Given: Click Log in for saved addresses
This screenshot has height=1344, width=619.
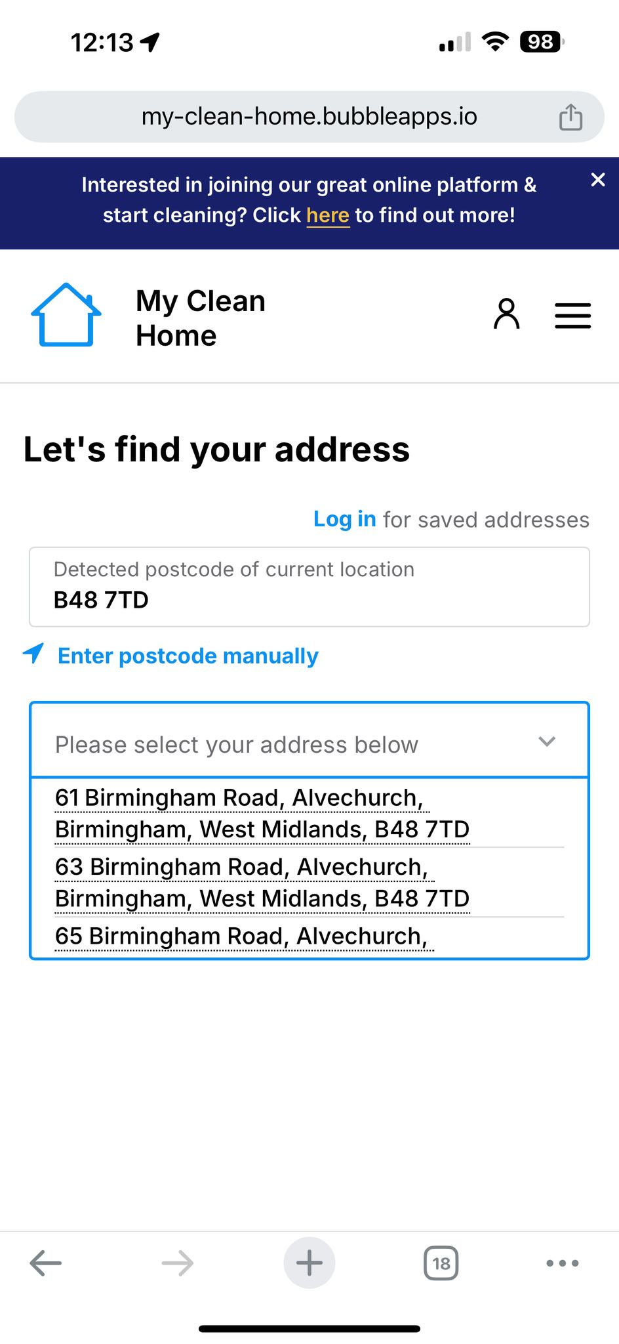Looking at the screenshot, I should click(x=345, y=519).
